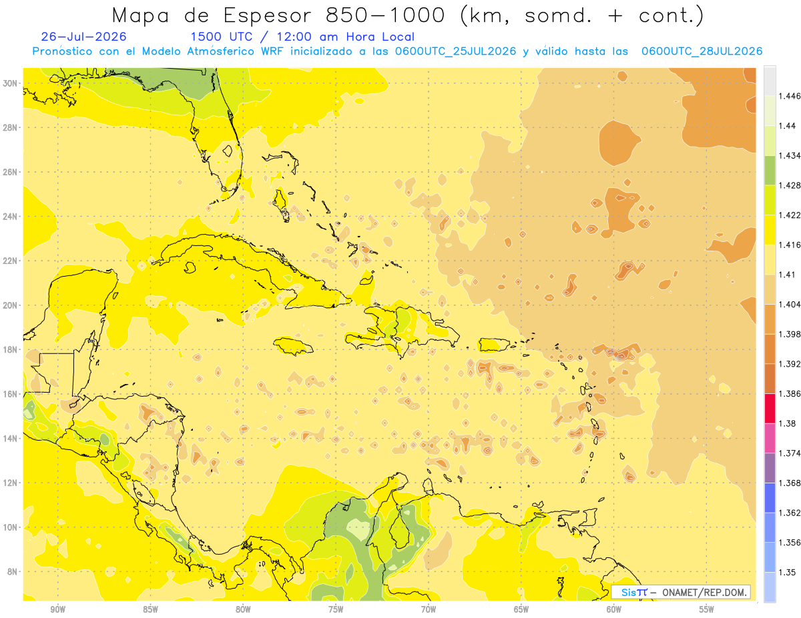Click the legend value '1.446'
Screen dimensions: 801x618
click(x=790, y=96)
